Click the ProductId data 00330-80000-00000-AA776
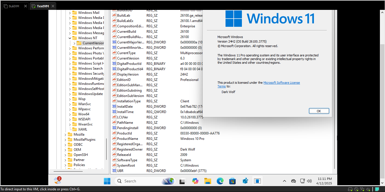The width and height of the screenshot is (385, 192). pos(200,133)
